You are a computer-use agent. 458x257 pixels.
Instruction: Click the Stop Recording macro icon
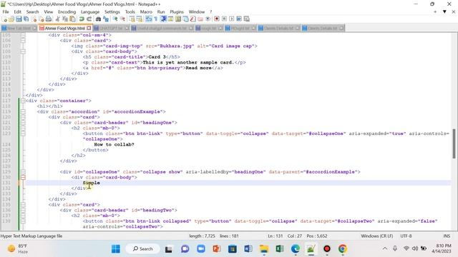coord(225,19)
